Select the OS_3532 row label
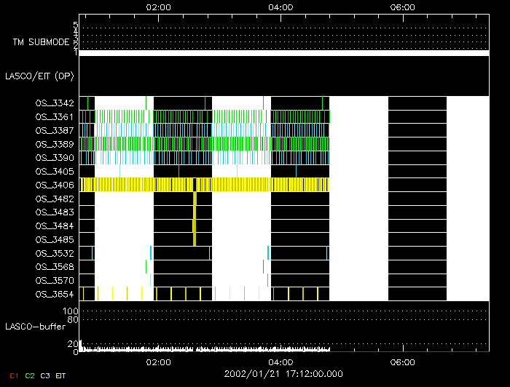Image resolution: width=510 pixels, height=387 pixels. click(55, 253)
